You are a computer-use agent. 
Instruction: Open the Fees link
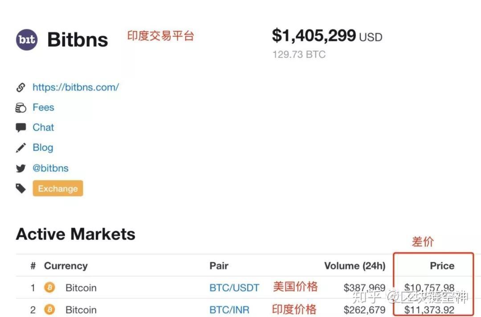click(x=43, y=108)
